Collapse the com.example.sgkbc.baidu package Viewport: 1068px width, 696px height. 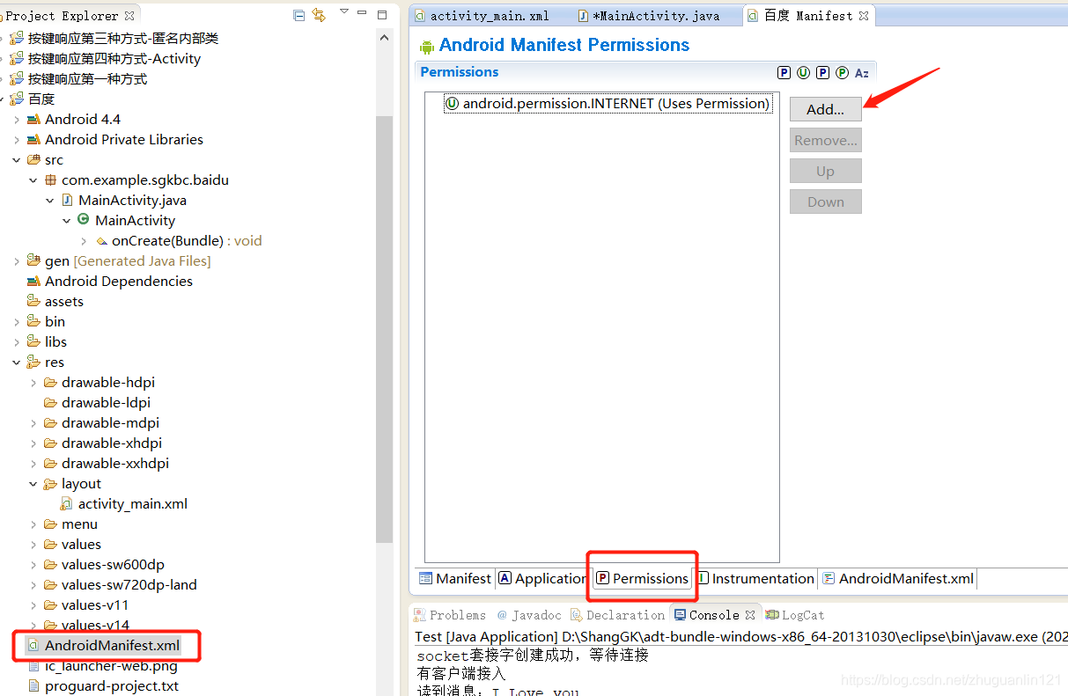[x=33, y=180]
